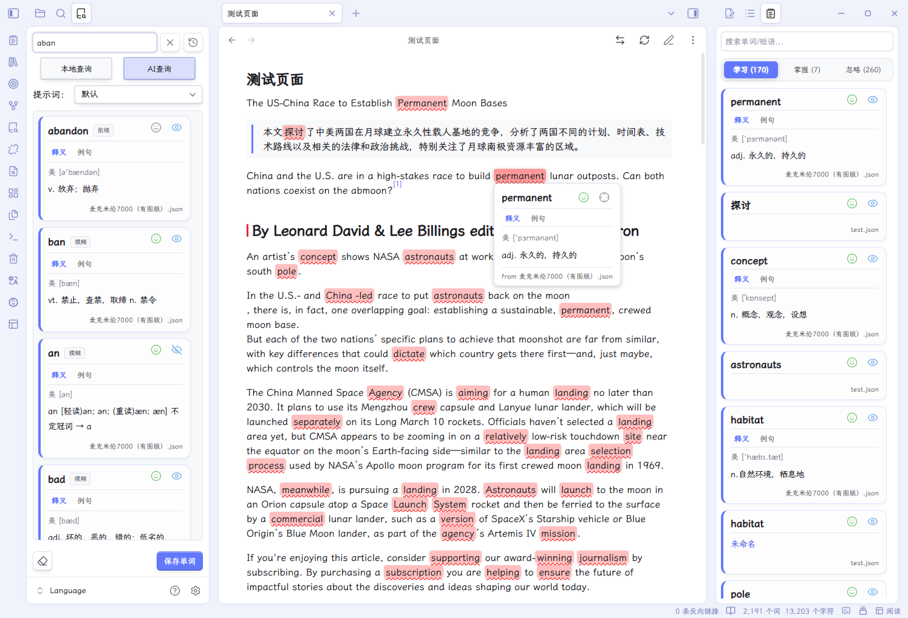Click the books library ribbon icon

coord(13,62)
